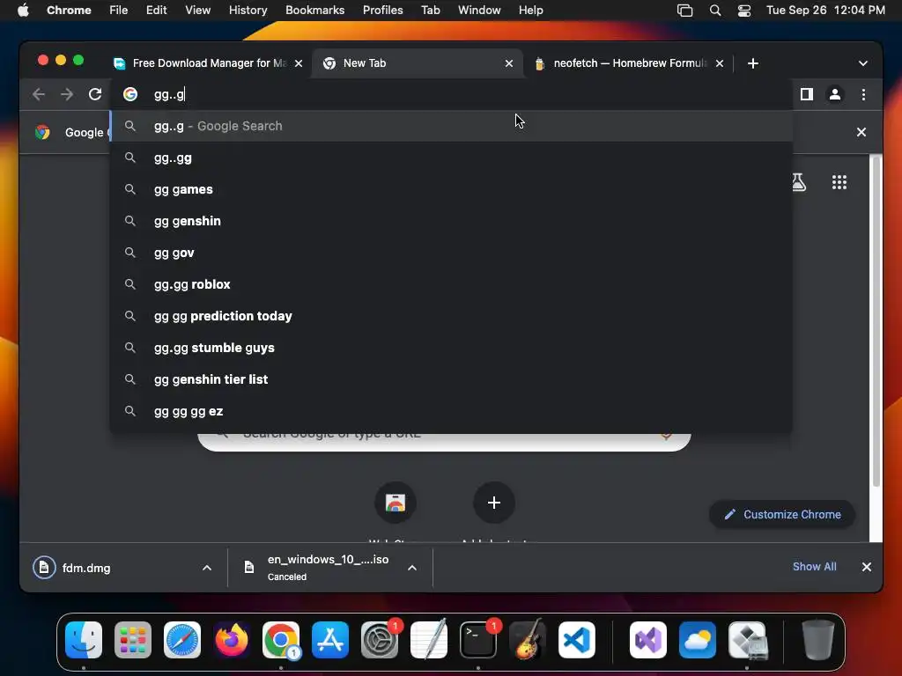Screen dimensions: 902x676
Task: Open the Chrome side panel icon
Action: 807,94
